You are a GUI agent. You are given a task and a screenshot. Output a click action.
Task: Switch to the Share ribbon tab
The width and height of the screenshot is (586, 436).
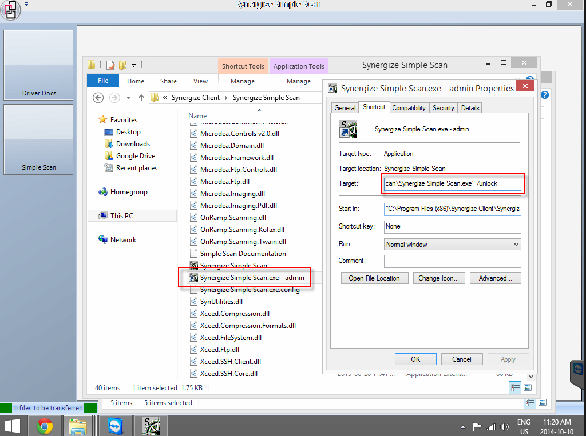(168, 81)
